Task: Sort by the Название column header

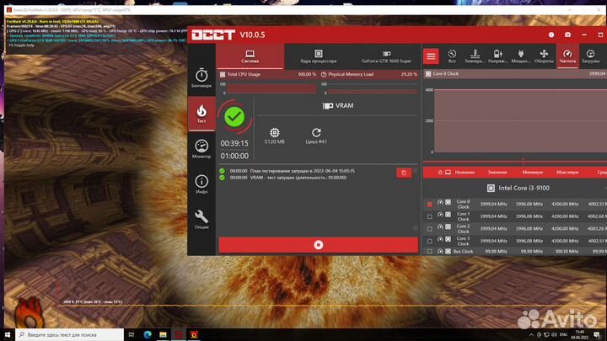Action: pyautogui.click(x=465, y=172)
